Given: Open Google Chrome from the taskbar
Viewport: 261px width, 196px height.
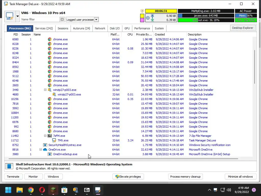Looking at the screenshot, I should click(x=31, y=190).
